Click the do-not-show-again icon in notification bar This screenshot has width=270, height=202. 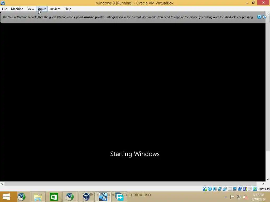264,17
